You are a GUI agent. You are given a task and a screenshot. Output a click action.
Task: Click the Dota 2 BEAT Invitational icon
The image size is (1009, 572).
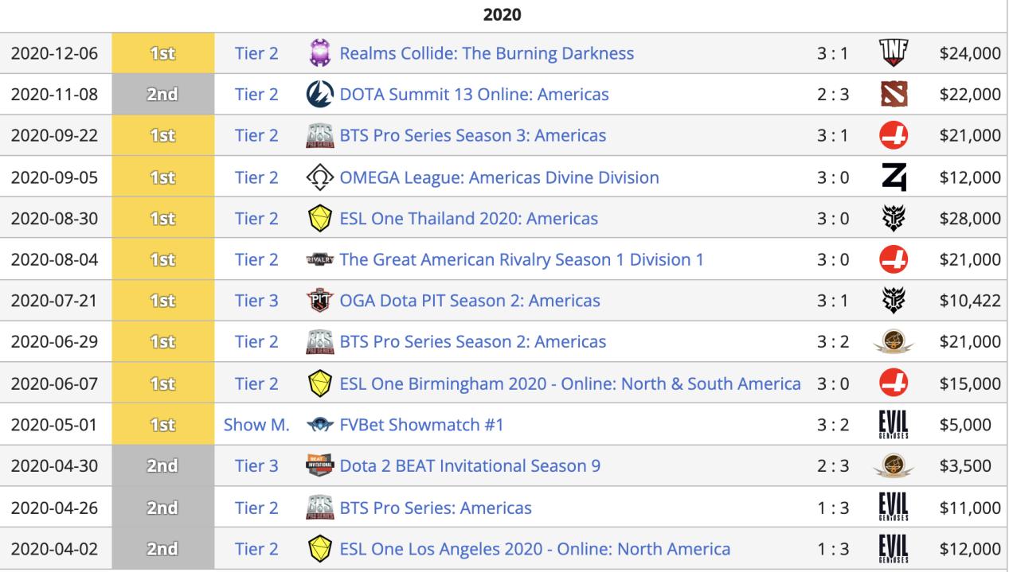pyautogui.click(x=319, y=466)
